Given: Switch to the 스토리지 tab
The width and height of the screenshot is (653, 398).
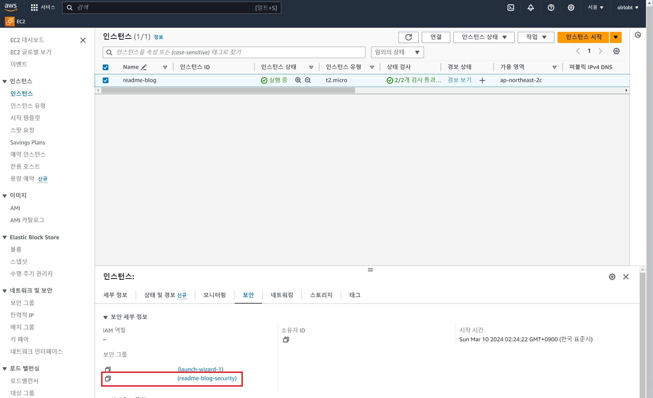Looking at the screenshot, I should 321,295.
